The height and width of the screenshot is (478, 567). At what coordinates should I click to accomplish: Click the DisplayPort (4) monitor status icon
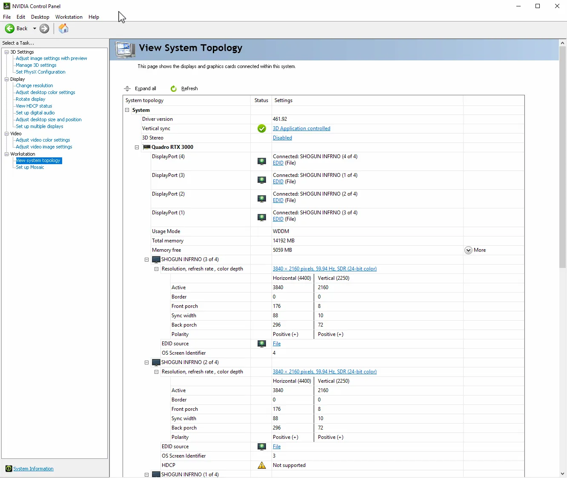coord(262,161)
